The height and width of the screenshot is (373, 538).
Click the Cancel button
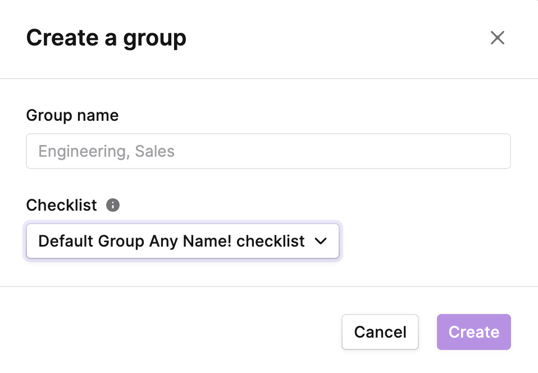(x=380, y=332)
